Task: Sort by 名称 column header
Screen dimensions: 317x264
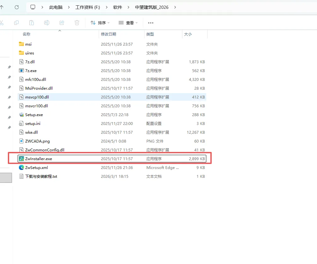Action: pyautogui.click(x=26, y=34)
